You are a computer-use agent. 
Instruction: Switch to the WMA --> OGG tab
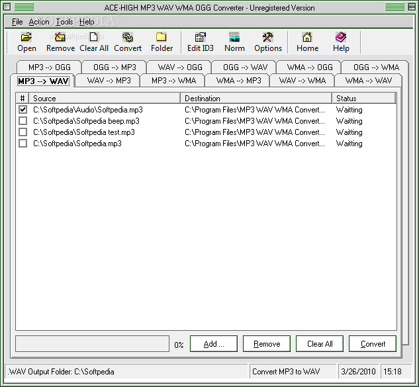[310, 67]
